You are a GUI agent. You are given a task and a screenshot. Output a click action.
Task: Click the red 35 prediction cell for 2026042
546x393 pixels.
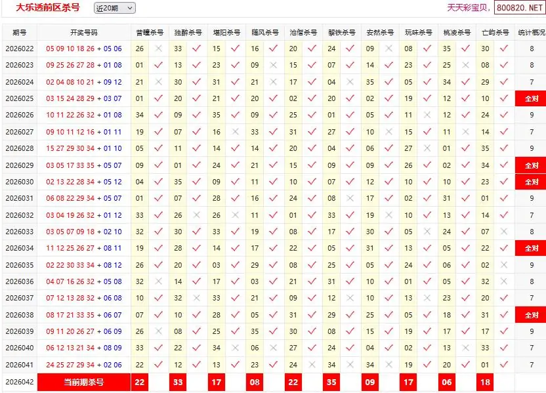[331, 382]
